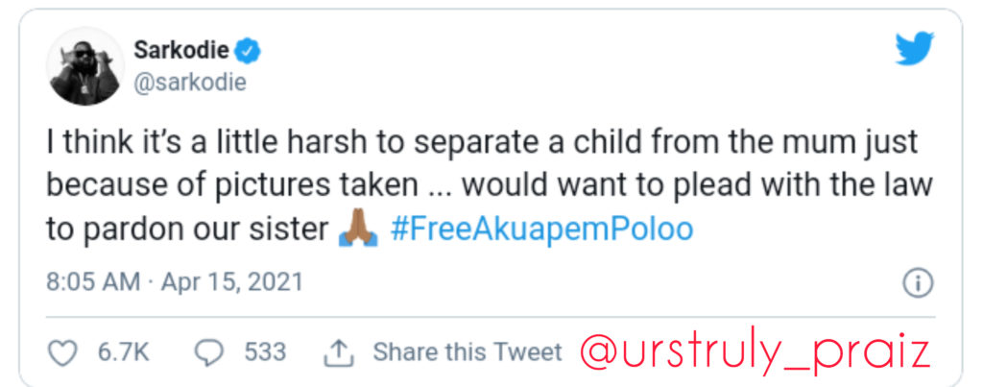Image resolution: width=983 pixels, height=387 pixels.
Task: View the 533 replies count
Action: (265, 353)
